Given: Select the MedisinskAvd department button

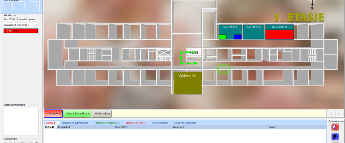Looking at the screenshot, I should pos(102,114).
